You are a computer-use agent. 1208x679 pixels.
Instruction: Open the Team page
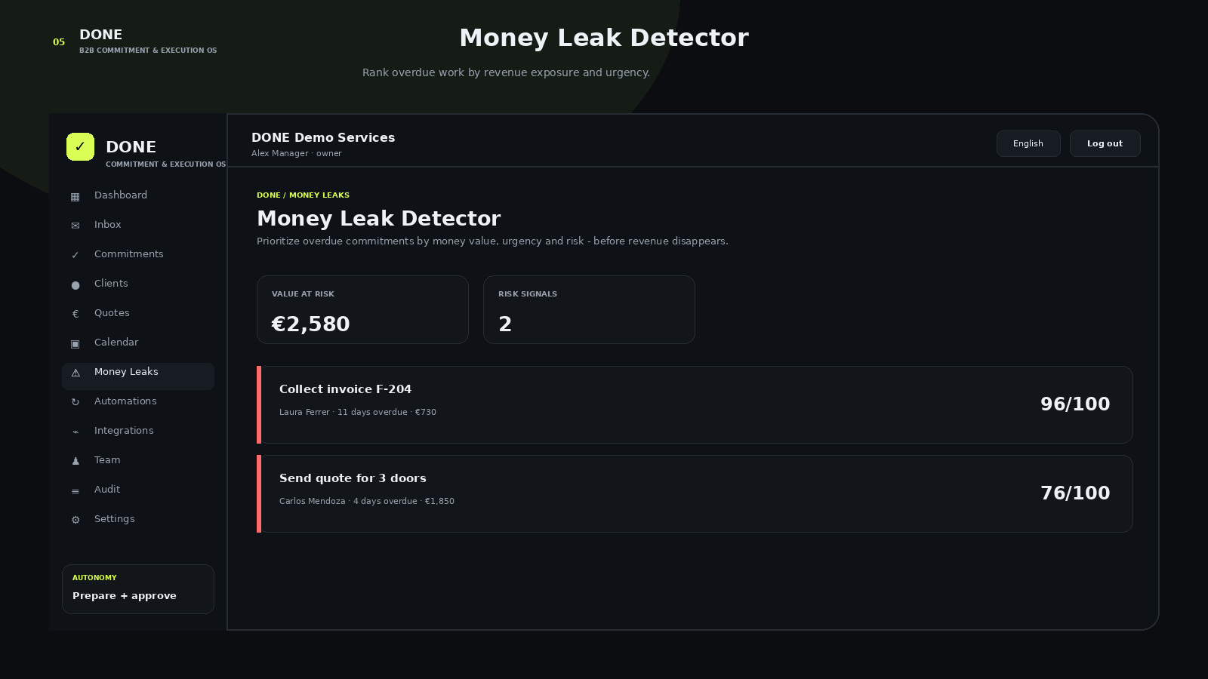point(138,460)
